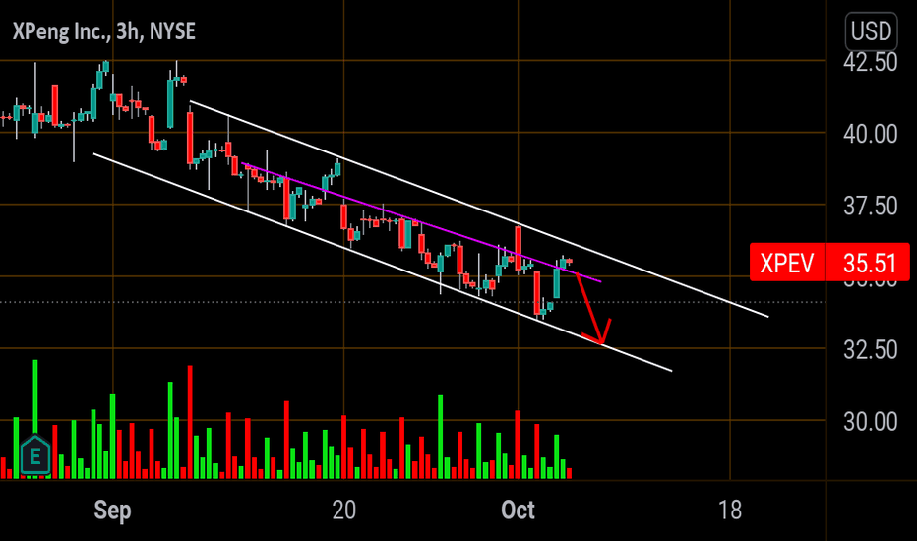Click the Sep date axis label
The image size is (917, 541).
pyautogui.click(x=112, y=511)
